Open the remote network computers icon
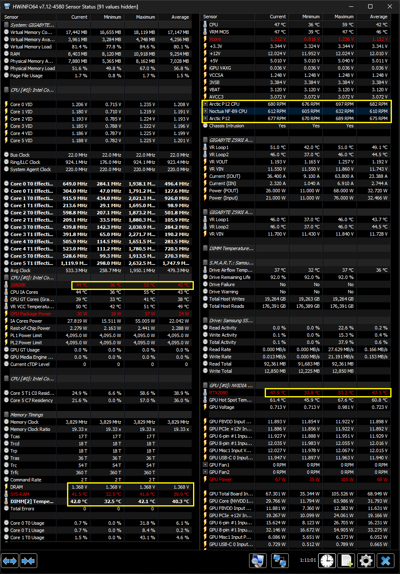The height and width of the screenshot is (574, 400). 280,560
